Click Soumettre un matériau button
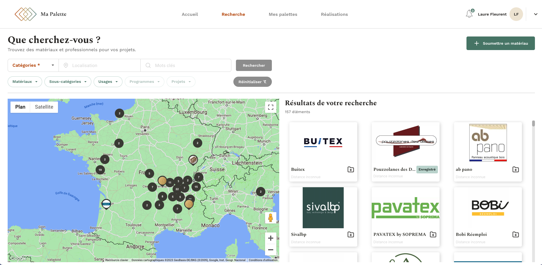 click(500, 43)
